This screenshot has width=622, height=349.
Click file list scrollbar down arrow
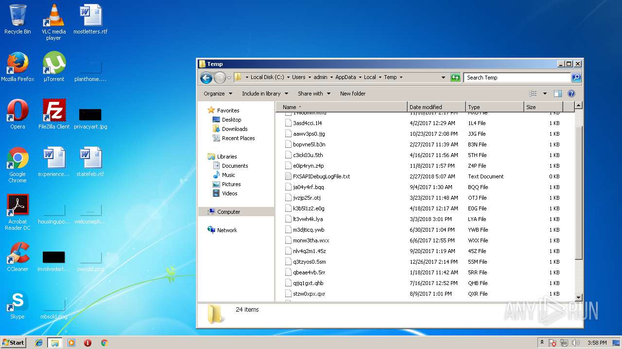click(578, 297)
